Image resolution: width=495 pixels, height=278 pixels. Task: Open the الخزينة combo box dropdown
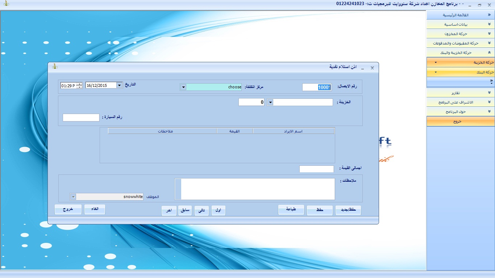coord(270,102)
